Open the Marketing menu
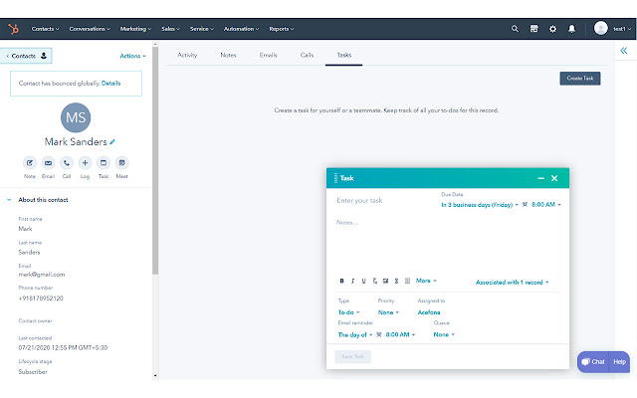637x398 pixels. (x=135, y=29)
